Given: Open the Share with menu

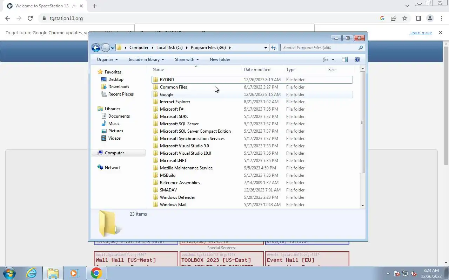Looking at the screenshot, I should [x=187, y=59].
